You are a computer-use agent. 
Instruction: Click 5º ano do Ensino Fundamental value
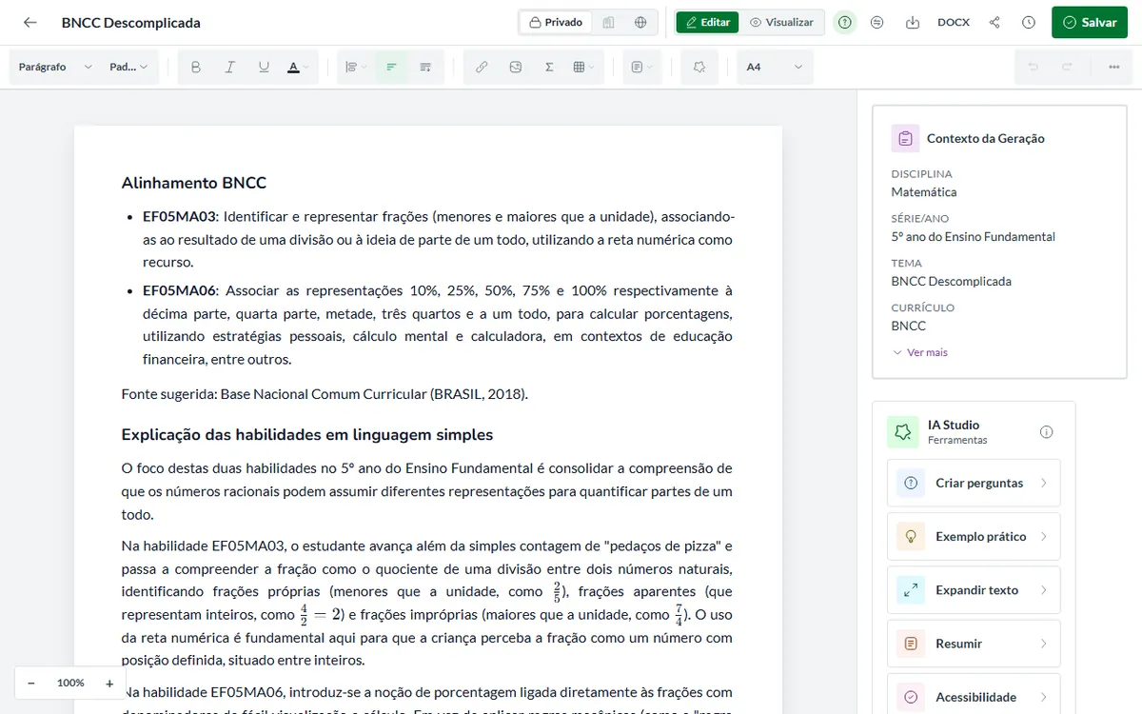974,236
